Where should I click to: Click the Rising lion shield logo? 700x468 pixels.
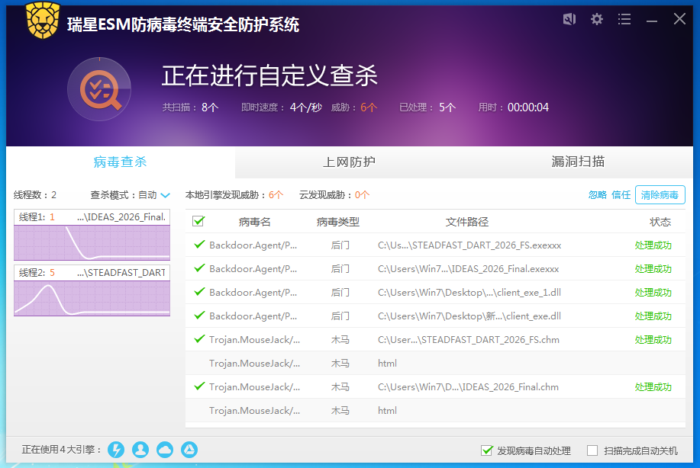pos(43,21)
